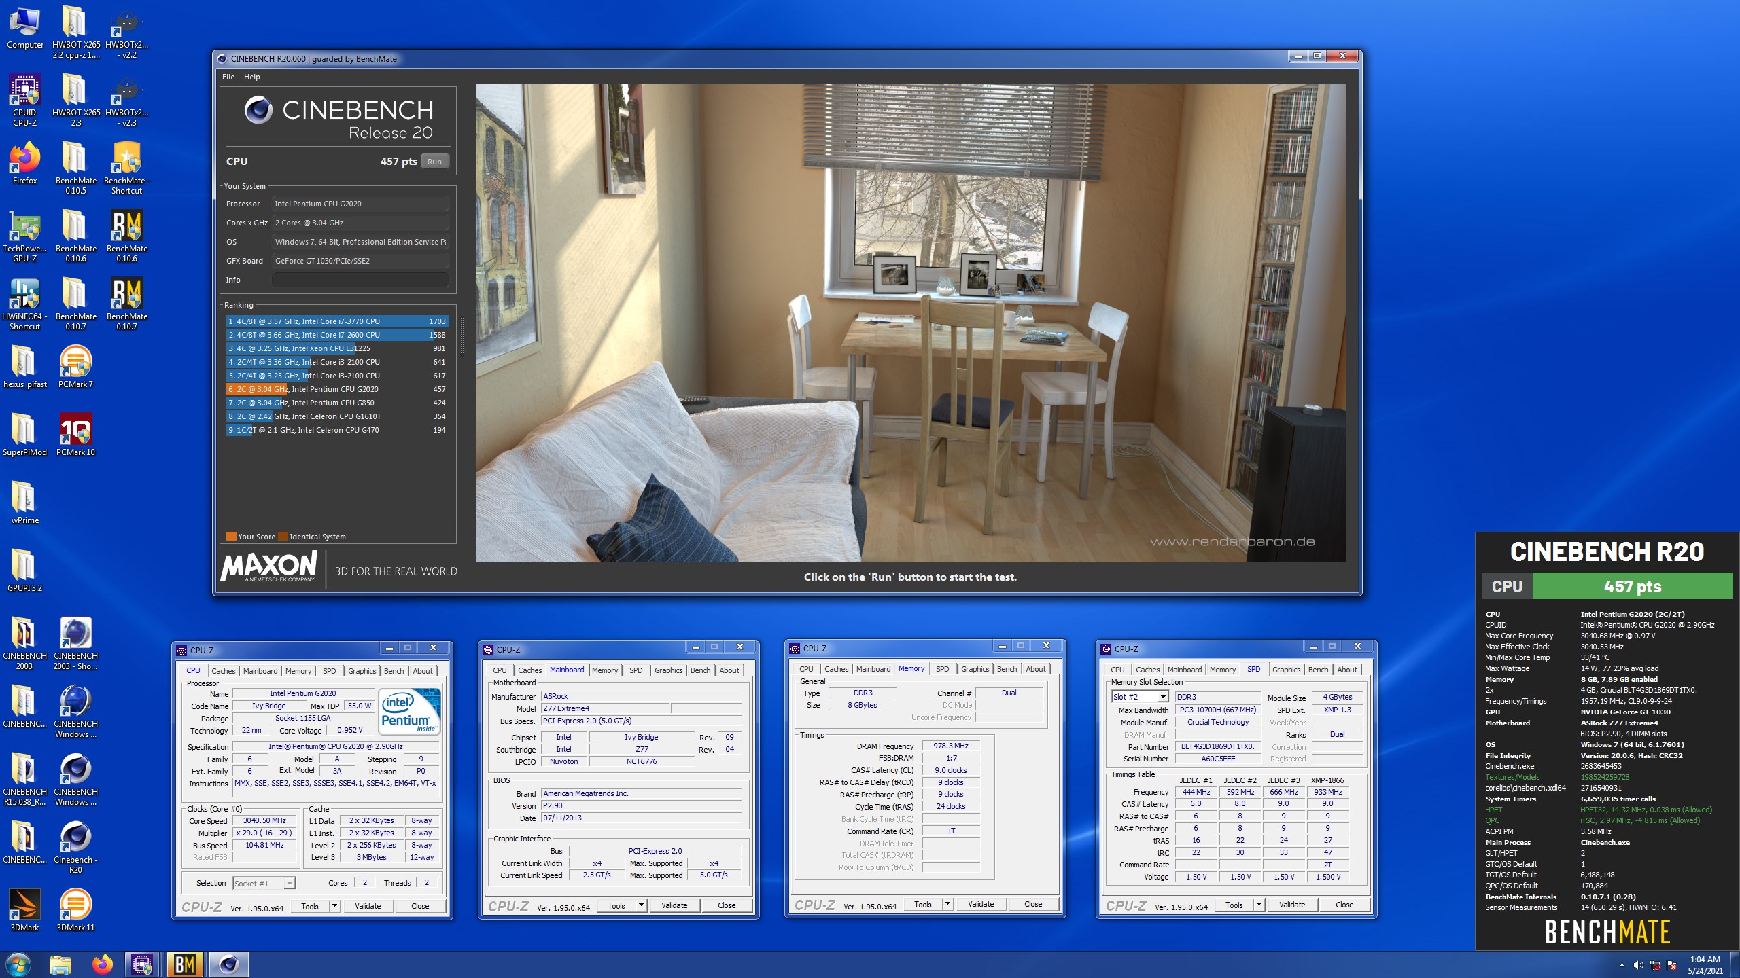Expand Tools dropdown arrow in first CPU-Z
The image size is (1740, 978).
coord(334,906)
